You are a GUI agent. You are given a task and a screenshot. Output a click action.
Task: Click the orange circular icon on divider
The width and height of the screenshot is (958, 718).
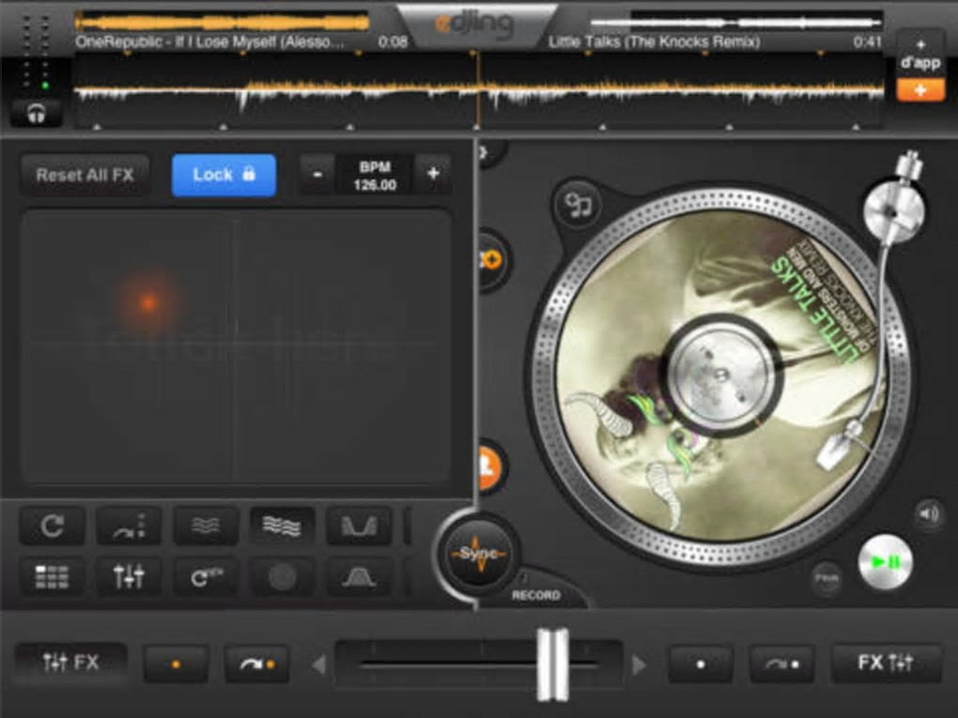(x=490, y=260)
